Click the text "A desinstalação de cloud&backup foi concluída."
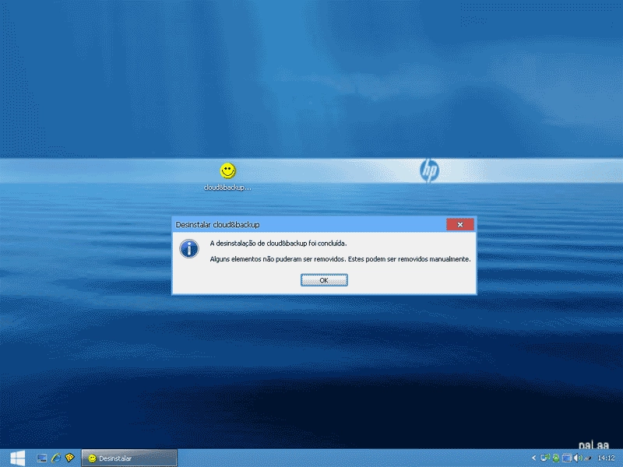623x467 pixels. click(x=278, y=244)
